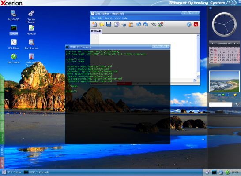241x176 pixels.
Task: Select the Untitled1 tab in XML Editor
Action: click(x=96, y=31)
